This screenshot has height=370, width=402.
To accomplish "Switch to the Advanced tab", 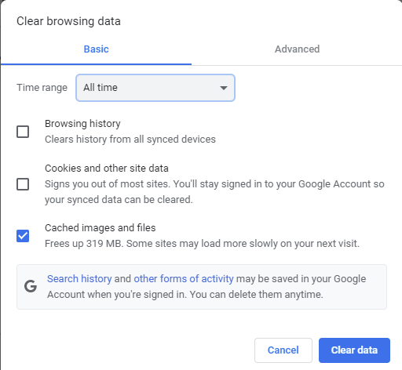I will click(297, 49).
